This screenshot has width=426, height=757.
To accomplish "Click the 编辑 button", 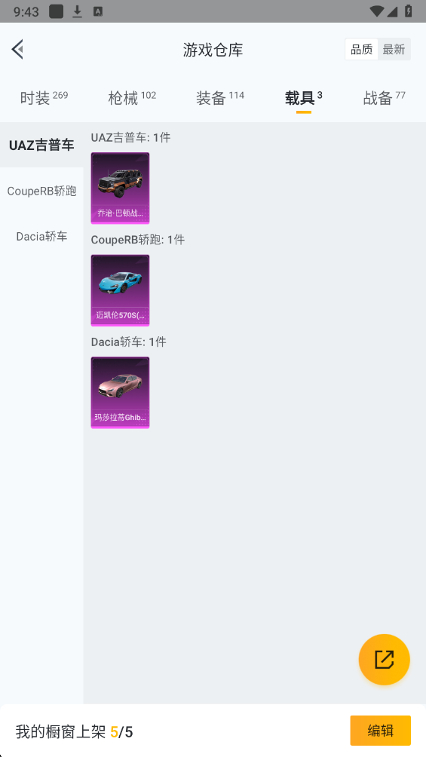I will (381, 731).
